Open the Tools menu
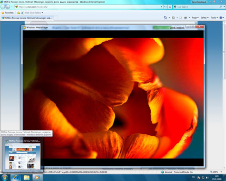Image resolution: width=226 pixels, height=181 pixels. tap(214, 18)
